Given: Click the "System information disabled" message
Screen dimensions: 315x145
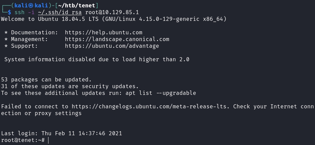Looking at the screenshot, I should 97,60.
